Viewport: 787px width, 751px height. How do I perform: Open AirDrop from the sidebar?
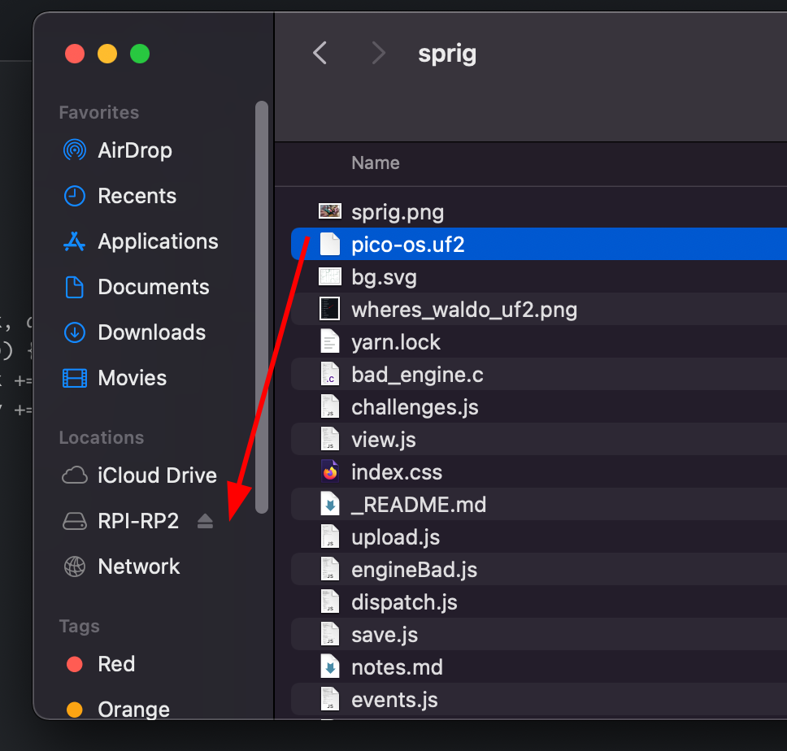[x=134, y=150]
